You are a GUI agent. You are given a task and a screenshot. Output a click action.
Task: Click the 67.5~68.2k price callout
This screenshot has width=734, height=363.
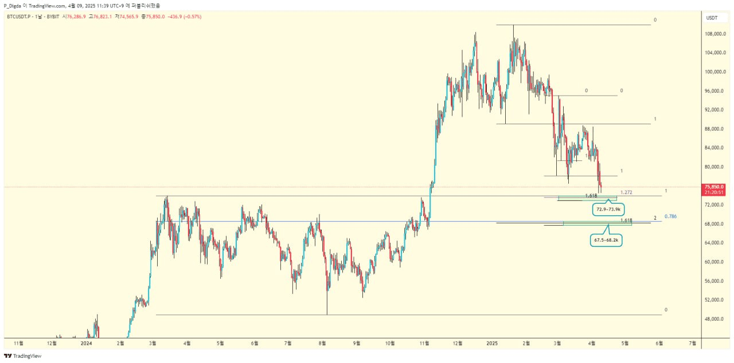click(x=606, y=240)
